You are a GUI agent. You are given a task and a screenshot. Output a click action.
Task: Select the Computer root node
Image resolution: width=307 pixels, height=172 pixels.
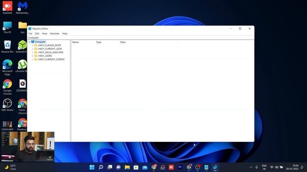pos(40,42)
